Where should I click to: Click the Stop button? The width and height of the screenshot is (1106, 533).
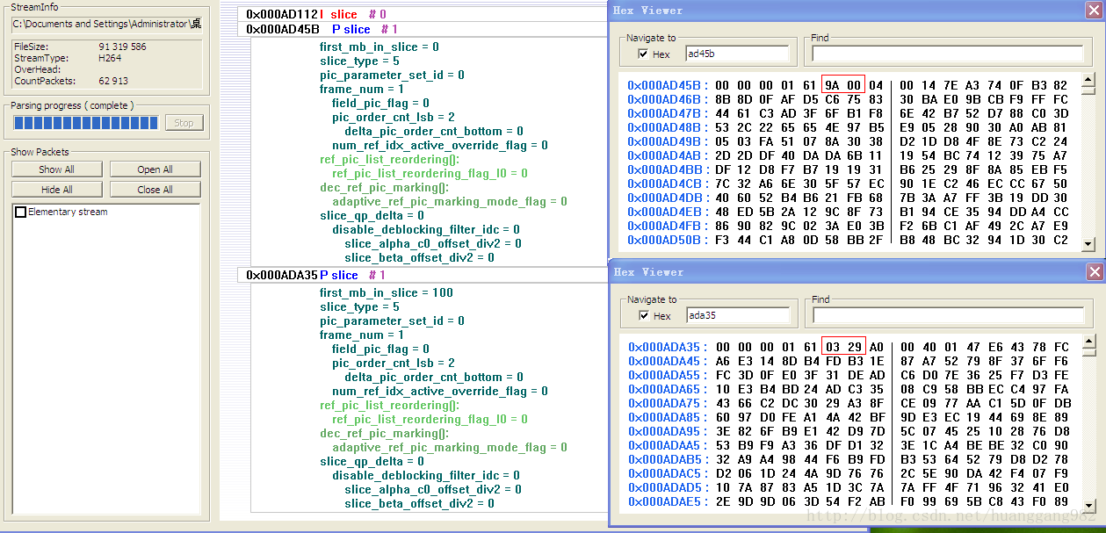coord(184,123)
